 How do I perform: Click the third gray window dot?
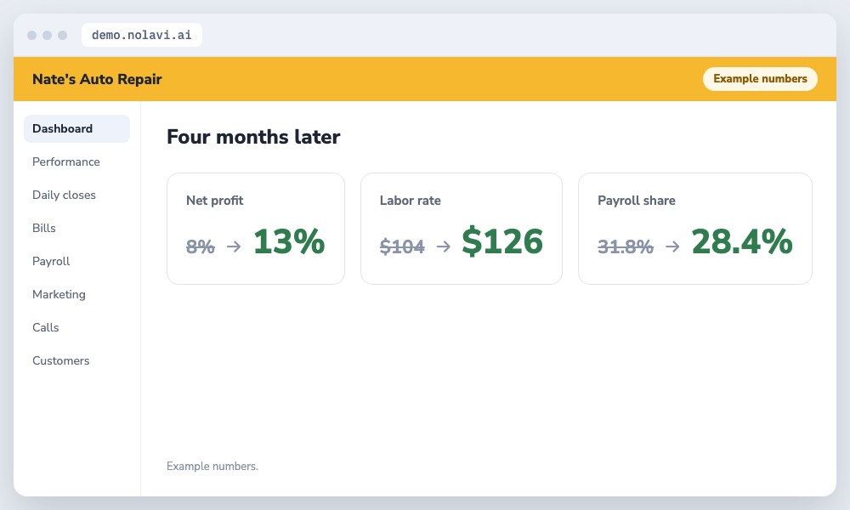[x=62, y=35]
